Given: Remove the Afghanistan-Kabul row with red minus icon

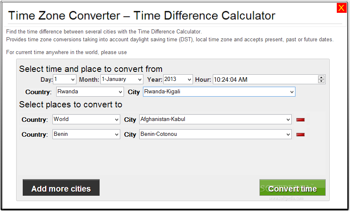Looking at the screenshot, I should pyautogui.click(x=300, y=120).
